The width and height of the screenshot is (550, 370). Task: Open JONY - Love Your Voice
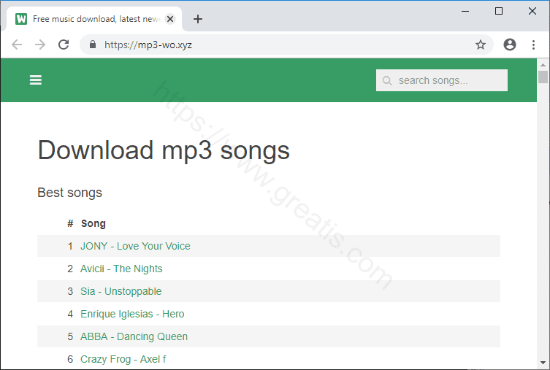click(x=135, y=246)
